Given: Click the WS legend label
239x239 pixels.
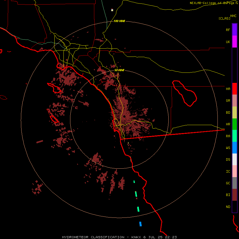Looking at the screenshot, I should [x=228, y=148].
